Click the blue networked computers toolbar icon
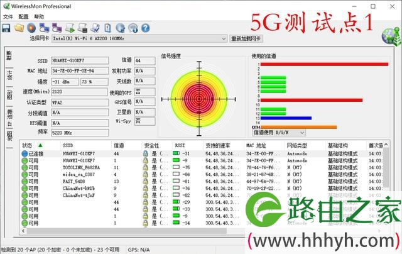402x254 pixels. coord(44,28)
